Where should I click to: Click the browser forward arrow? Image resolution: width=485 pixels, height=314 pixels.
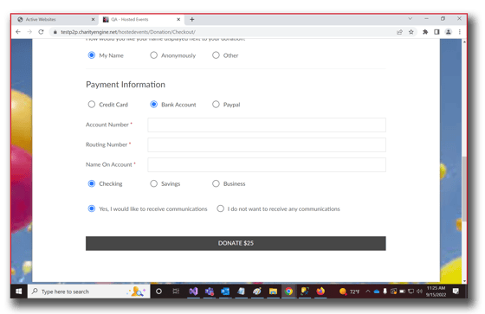pyautogui.click(x=29, y=31)
